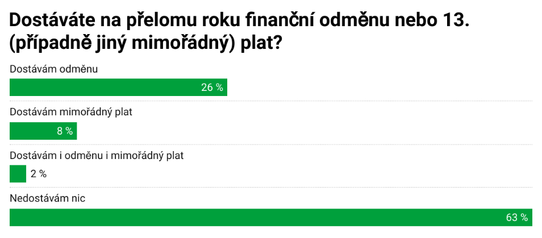Viewport: 542px width, 238px height.
Task: Select the title's second line ending "plat?"
Action: pyautogui.click(x=146, y=44)
